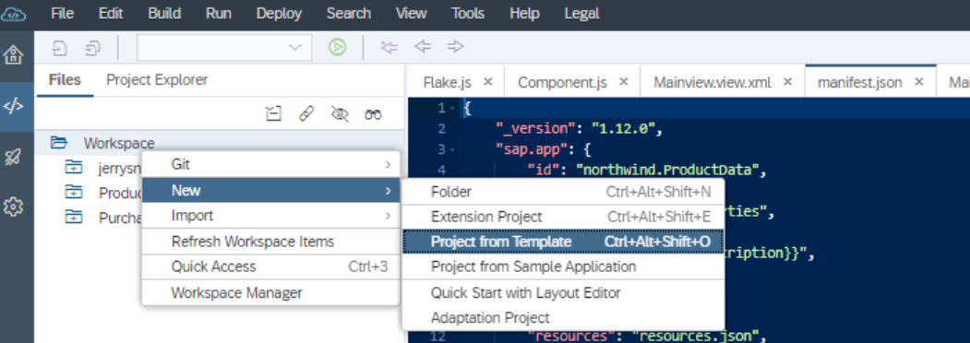Switch to the Project Explorer tab
Image resolution: width=970 pixels, height=343 pixels.
(157, 79)
